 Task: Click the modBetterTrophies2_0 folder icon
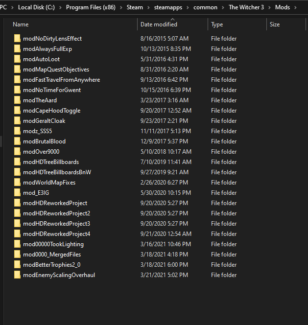point(17,265)
